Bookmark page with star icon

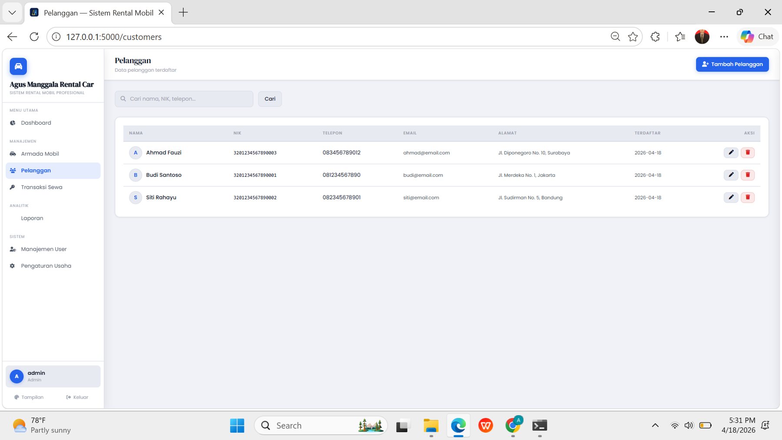633,37
